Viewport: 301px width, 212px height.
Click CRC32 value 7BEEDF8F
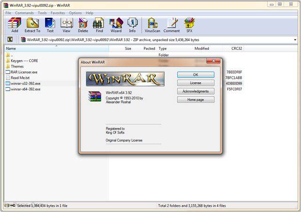pos(234,72)
